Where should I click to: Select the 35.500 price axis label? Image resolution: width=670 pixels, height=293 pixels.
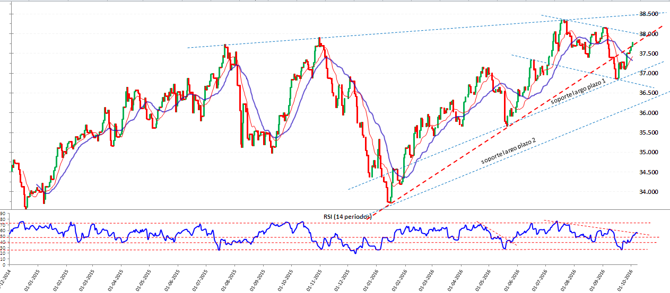coord(649,132)
